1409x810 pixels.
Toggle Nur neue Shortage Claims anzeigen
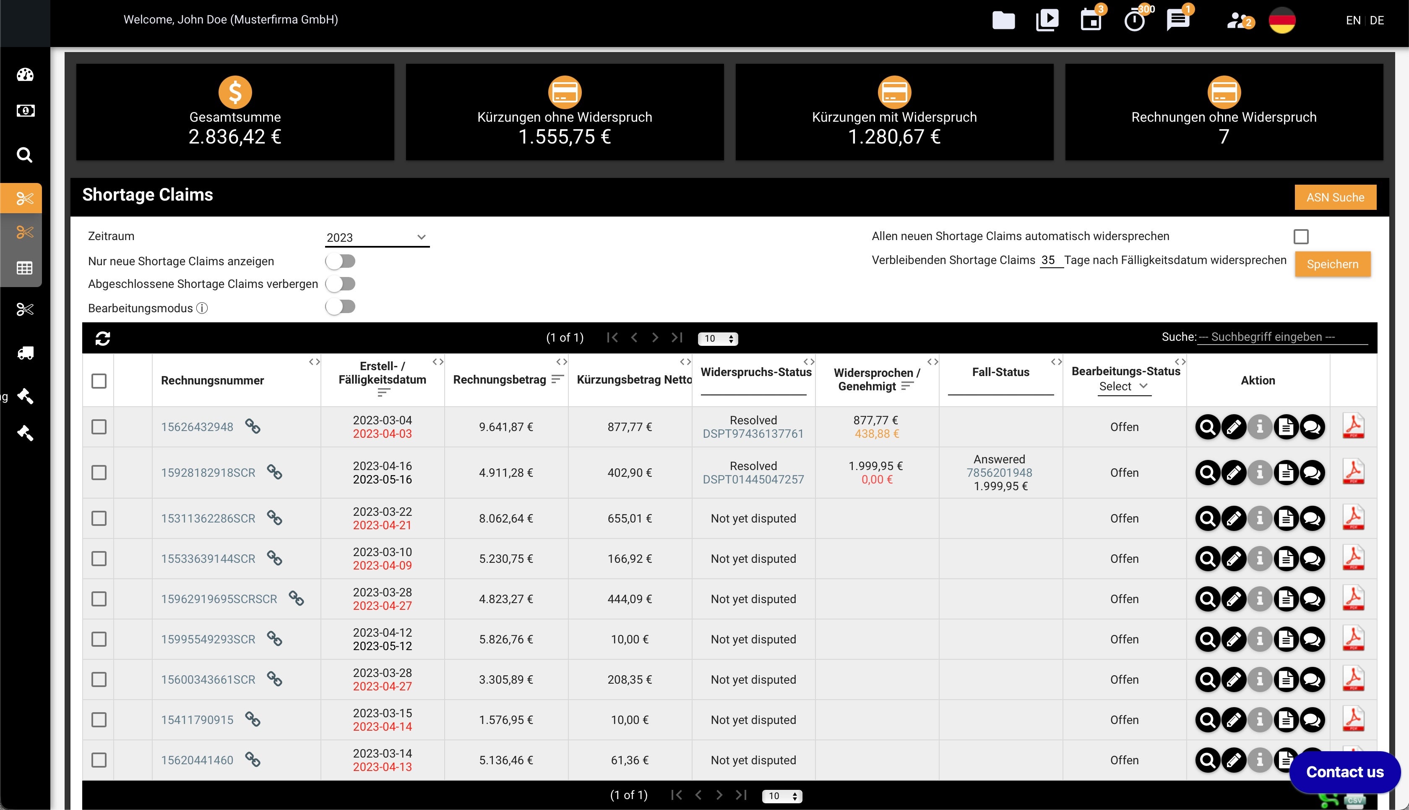coord(340,261)
